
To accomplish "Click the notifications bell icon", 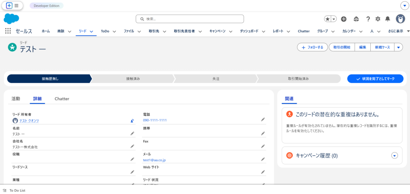I will (388, 19).
